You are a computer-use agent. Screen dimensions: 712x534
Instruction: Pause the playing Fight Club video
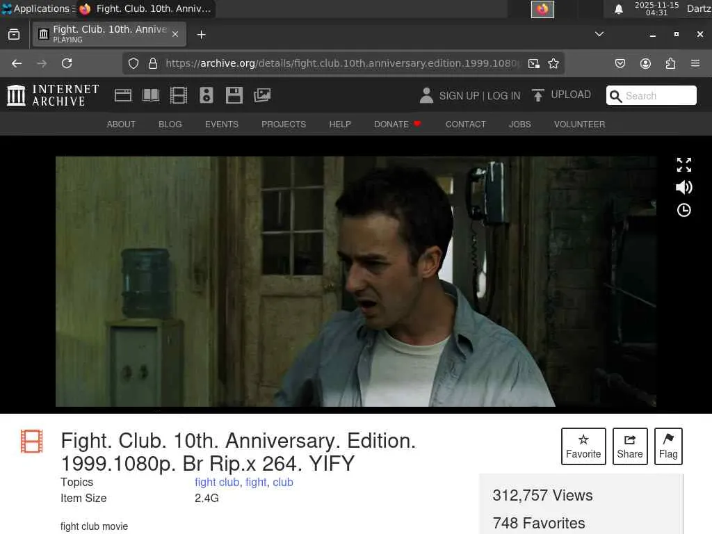(355, 281)
